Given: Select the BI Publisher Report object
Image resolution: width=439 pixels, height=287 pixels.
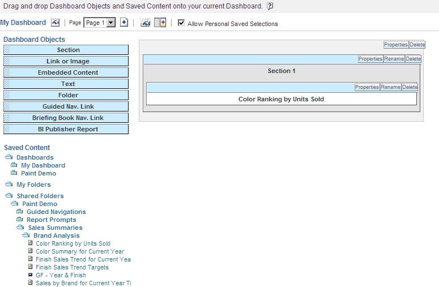Looking at the screenshot, I should [x=68, y=129].
